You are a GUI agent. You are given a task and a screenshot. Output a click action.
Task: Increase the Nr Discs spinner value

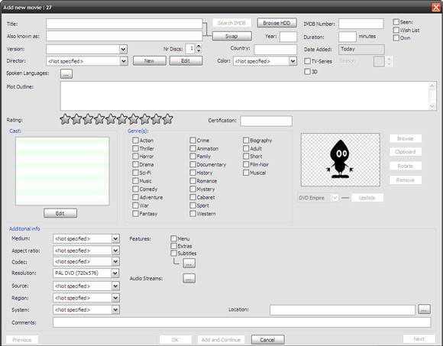click(199, 46)
